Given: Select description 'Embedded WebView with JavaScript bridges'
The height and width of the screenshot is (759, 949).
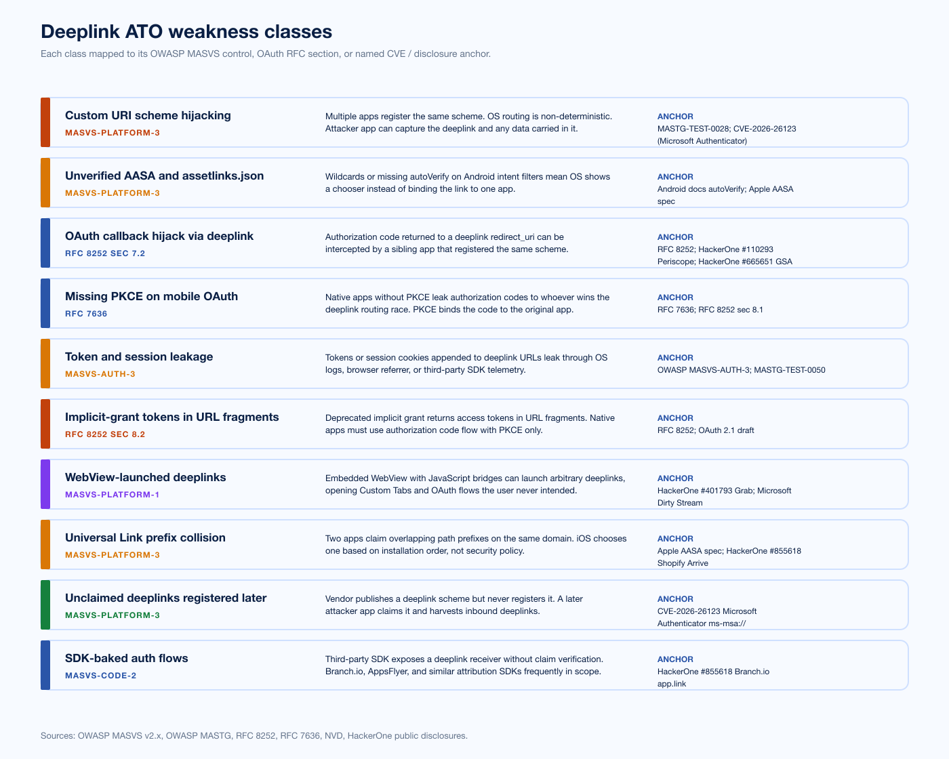Looking at the screenshot, I should [x=475, y=485].
